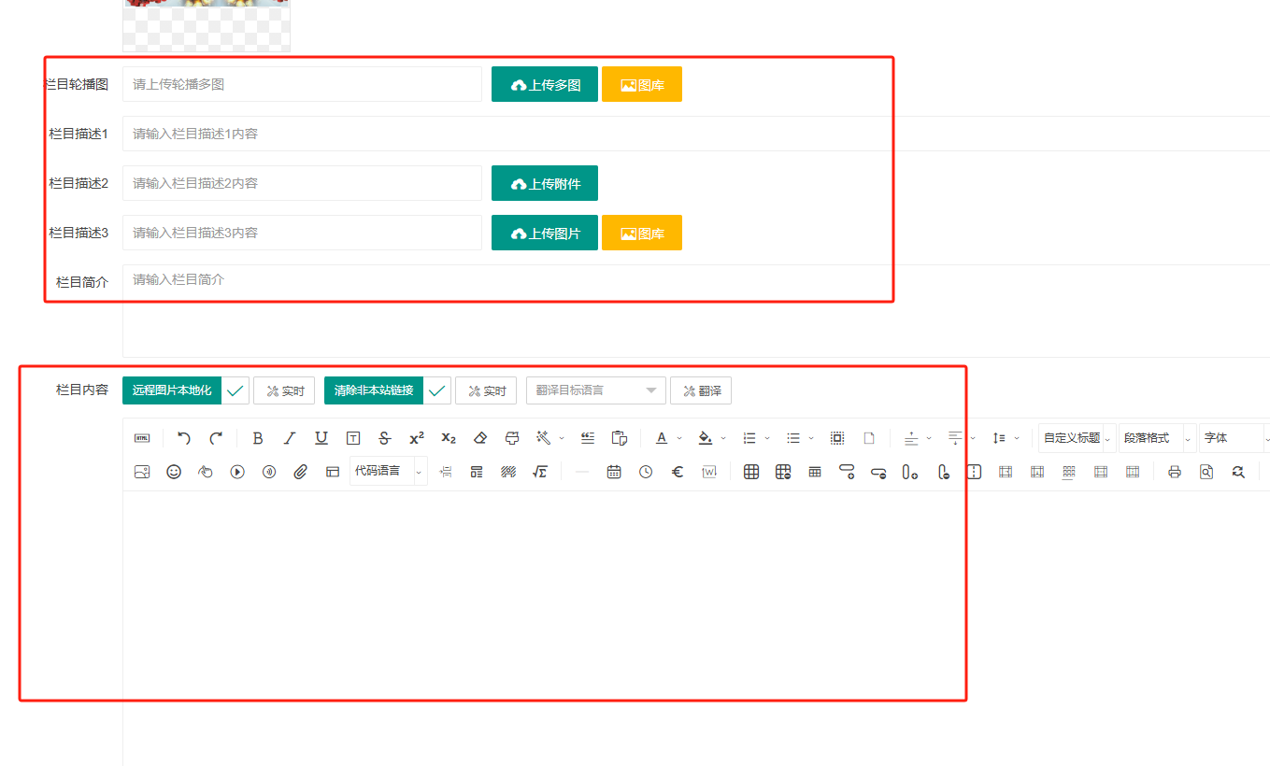Open the 翻译目标语言 dropdown

click(x=595, y=390)
